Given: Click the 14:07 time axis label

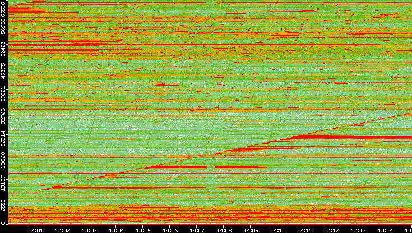Looking at the screenshot, I should click(x=197, y=230).
